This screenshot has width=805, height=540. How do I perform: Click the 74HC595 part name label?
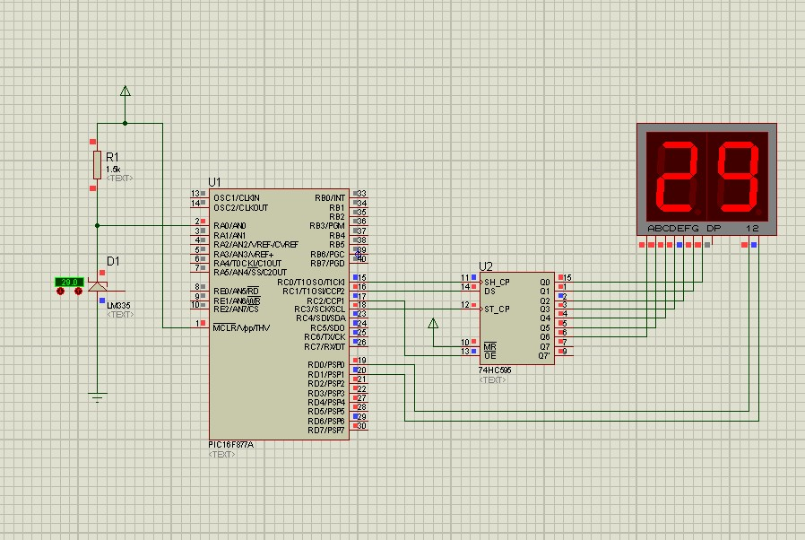tap(495, 370)
